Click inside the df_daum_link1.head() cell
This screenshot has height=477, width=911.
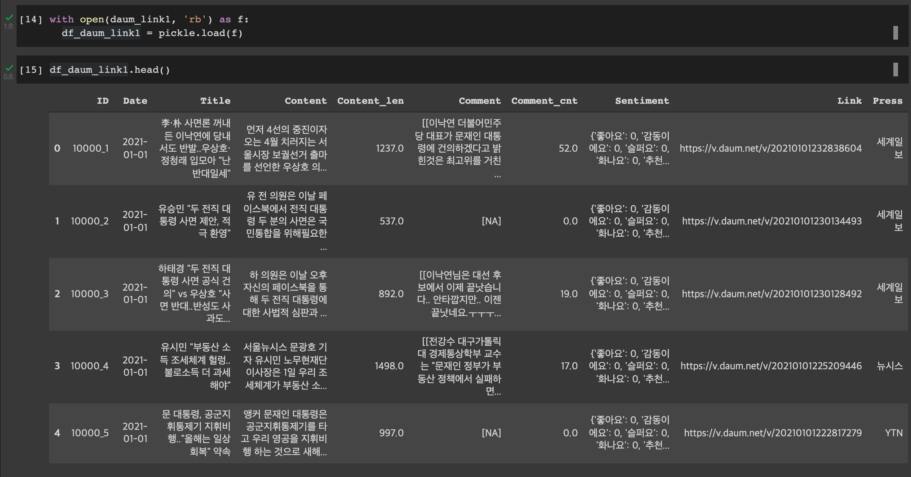(x=110, y=70)
